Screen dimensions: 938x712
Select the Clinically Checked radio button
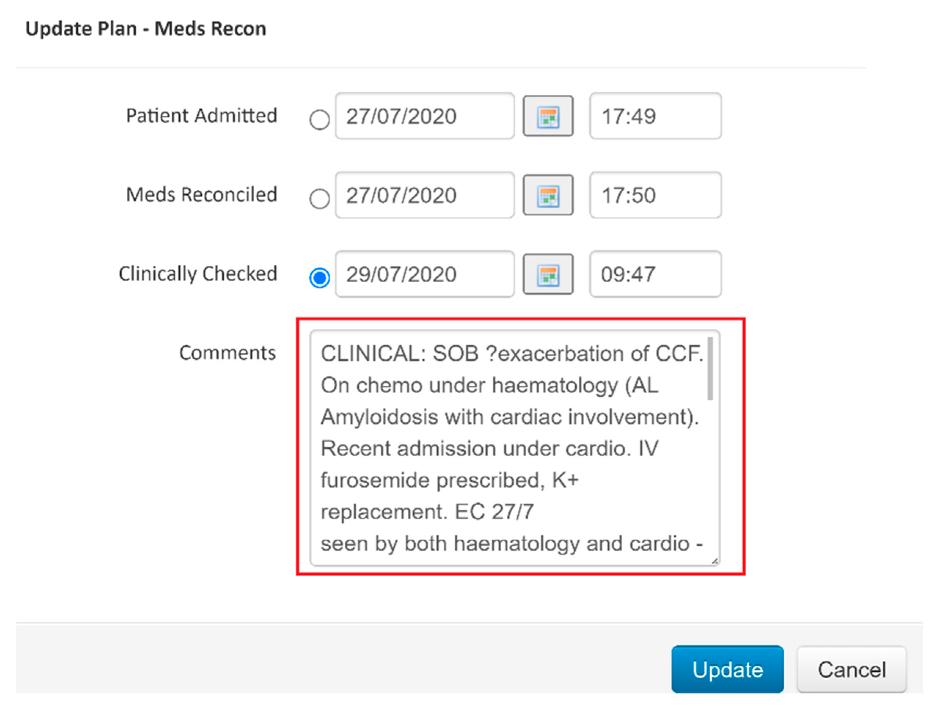[319, 278]
